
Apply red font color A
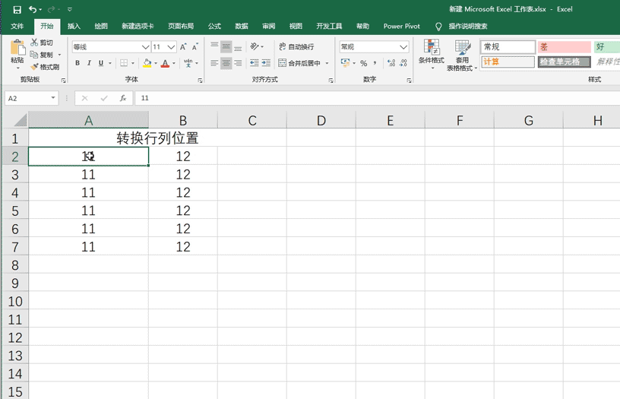[x=166, y=63]
